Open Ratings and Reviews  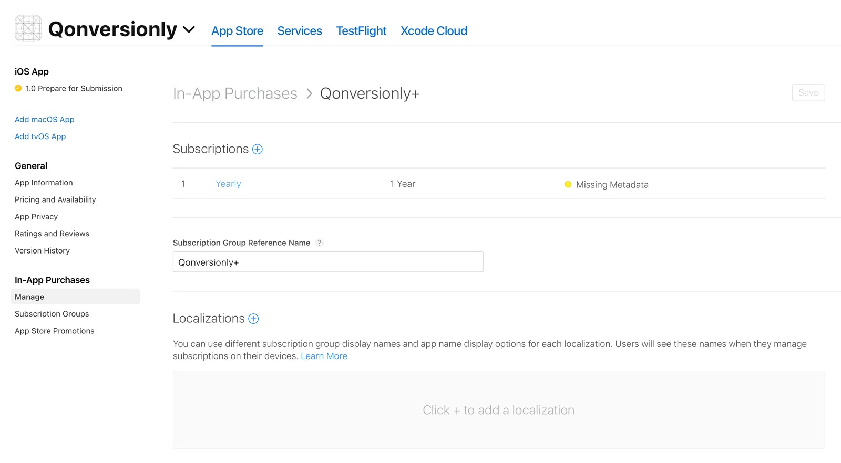52,234
